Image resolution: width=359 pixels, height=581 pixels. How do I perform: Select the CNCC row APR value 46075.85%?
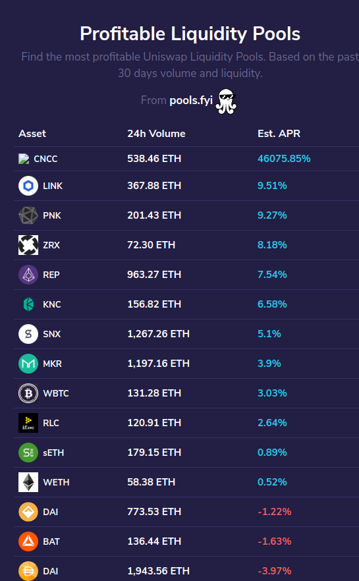284,159
